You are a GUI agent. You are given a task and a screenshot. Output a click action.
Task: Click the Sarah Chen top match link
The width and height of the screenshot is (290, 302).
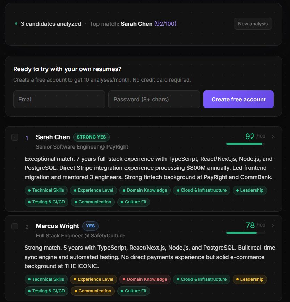click(x=137, y=24)
